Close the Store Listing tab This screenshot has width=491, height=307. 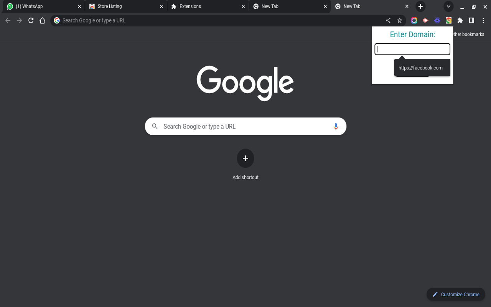(x=161, y=7)
